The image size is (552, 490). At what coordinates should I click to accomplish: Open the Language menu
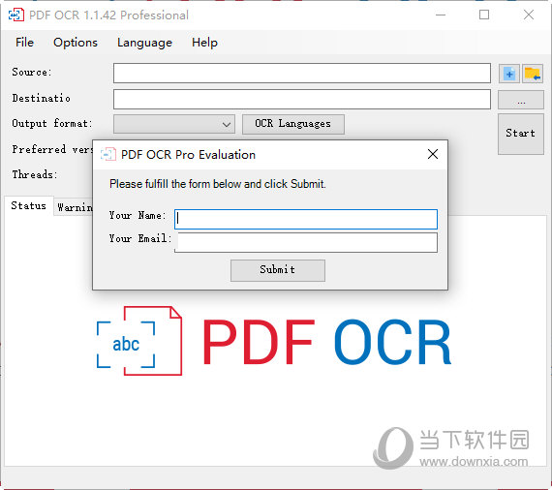pos(144,43)
